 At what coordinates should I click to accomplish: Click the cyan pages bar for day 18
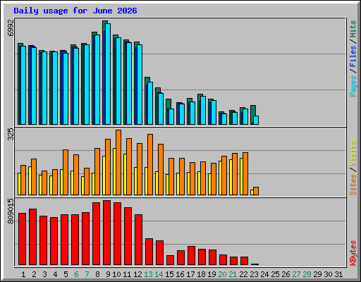[x=203, y=110]
